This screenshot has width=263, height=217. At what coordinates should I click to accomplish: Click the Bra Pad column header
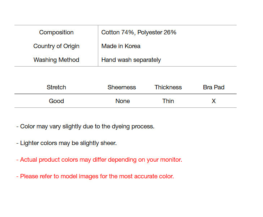214,88
